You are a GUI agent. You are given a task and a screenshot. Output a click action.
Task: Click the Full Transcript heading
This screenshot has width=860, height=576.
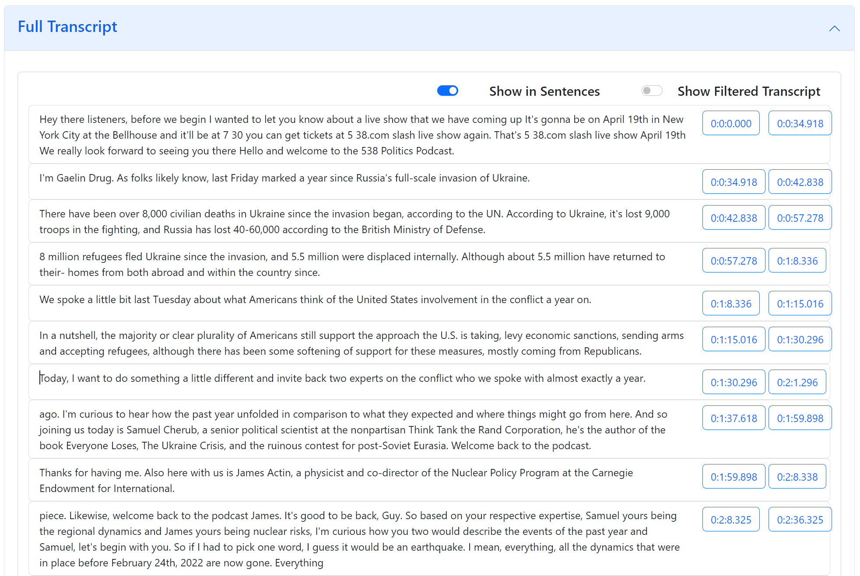pos(67,26)
